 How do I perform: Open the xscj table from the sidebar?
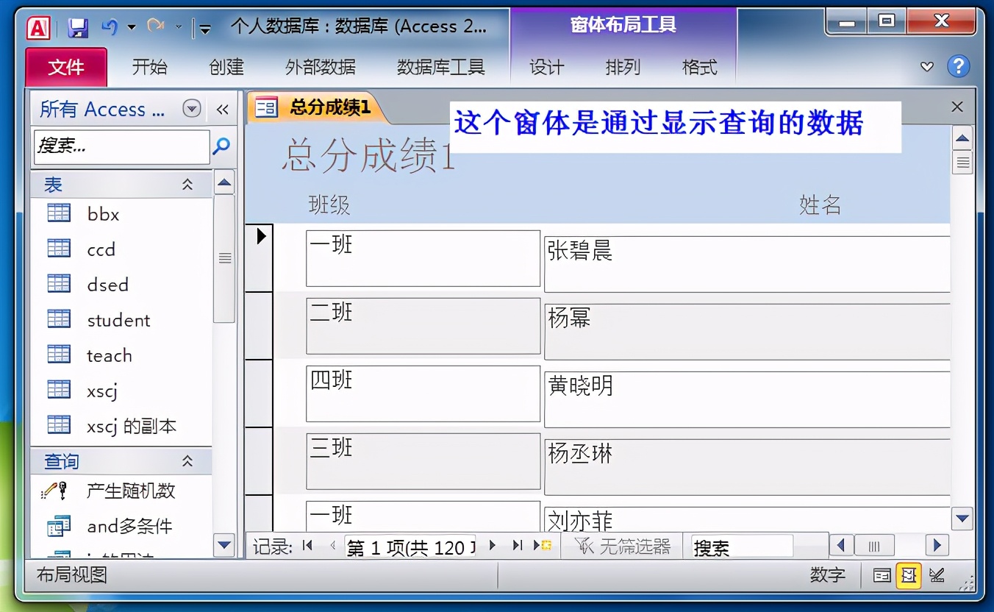click(101, 391)
